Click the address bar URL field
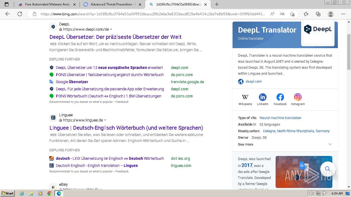Image resolution: width=351 pixels, height=197 pixels. (x=153, y=14)
